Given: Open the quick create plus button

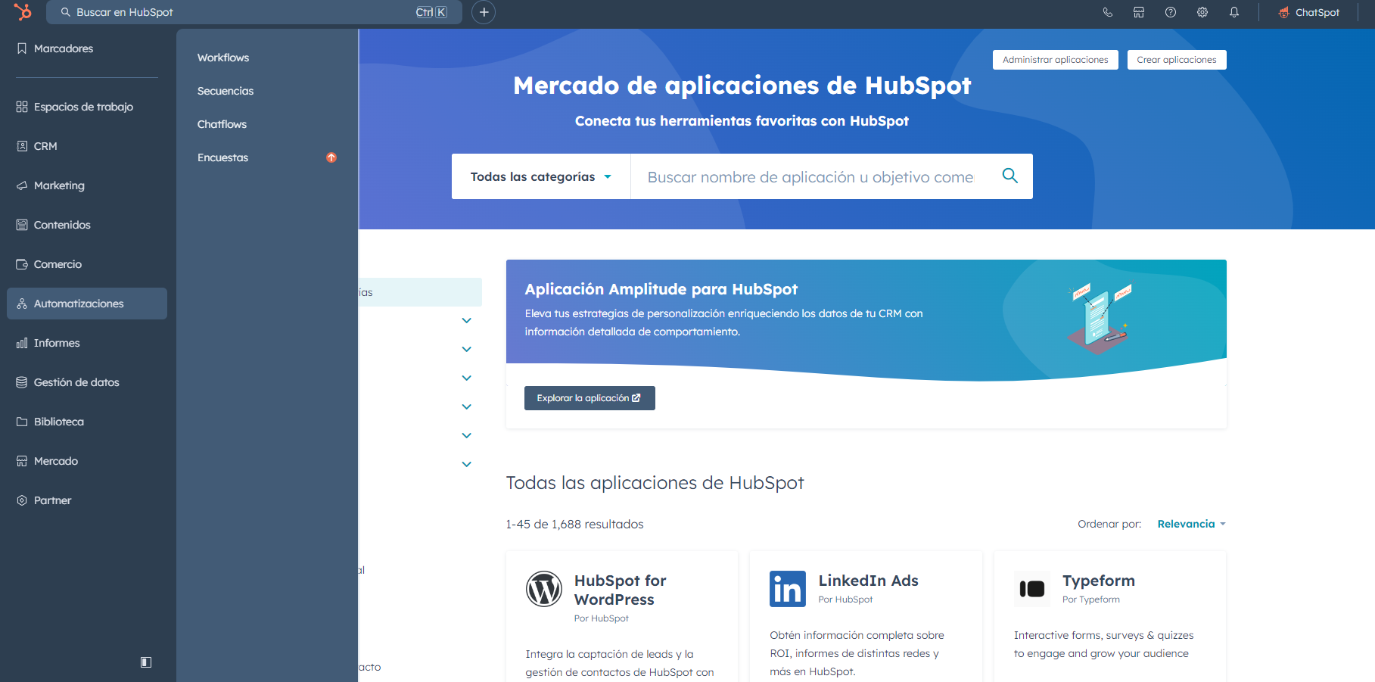Looking at the screenshot, I should [x=484, y=12].
